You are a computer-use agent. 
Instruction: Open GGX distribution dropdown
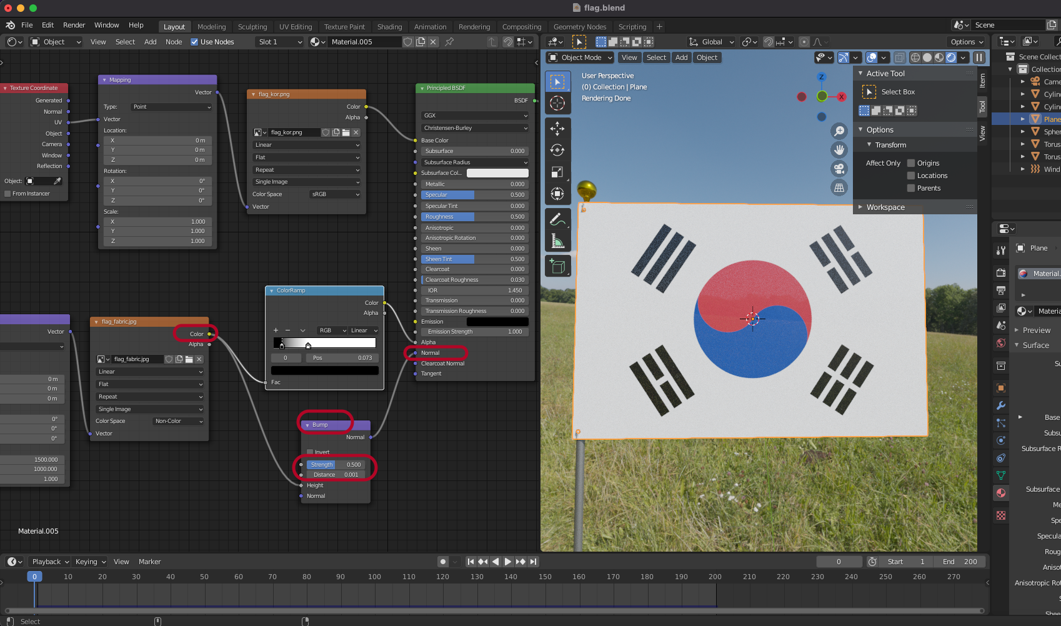pos(475,116)
